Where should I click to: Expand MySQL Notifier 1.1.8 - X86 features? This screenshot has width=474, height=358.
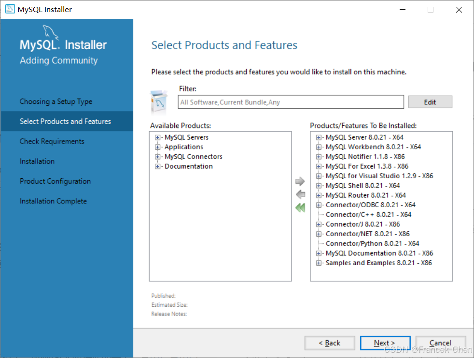(319, 157)
